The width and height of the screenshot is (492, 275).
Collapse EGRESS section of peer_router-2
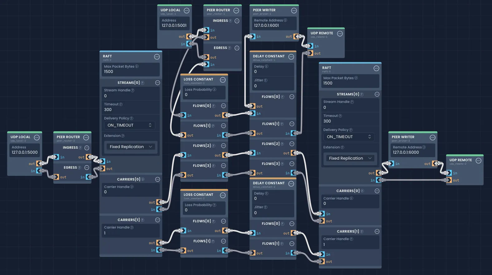pos(87,168)
